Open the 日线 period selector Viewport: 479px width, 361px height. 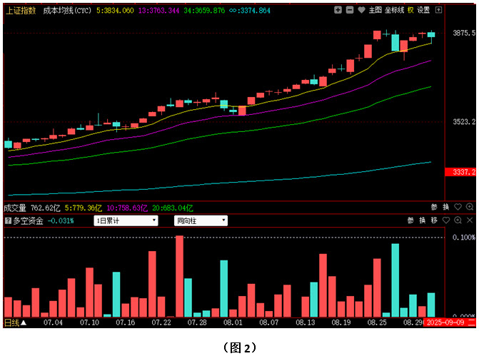[x=15, y=322]
